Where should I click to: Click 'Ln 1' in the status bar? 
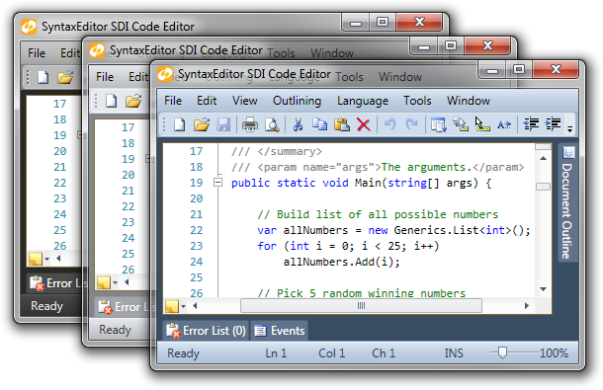click(x=276, y=353)
